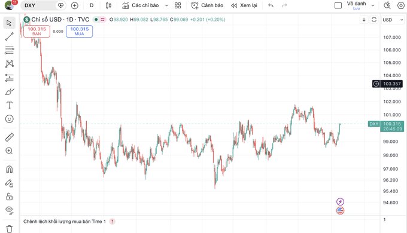Screen dimensions: 407x233
Task: Click the down arrow button near USD
Action: click(364, 20)
